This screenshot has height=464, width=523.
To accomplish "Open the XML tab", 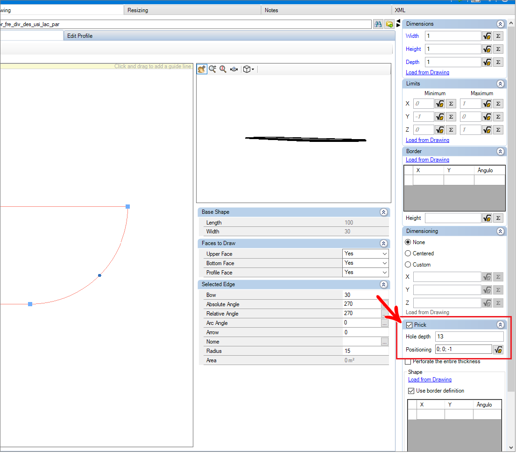I will pyautogui.click(x=400, y=10).
